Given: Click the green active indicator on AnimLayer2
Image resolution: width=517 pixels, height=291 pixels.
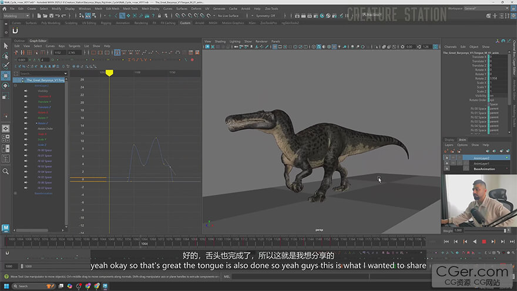Looking at the screenshot, I should 507,158.
